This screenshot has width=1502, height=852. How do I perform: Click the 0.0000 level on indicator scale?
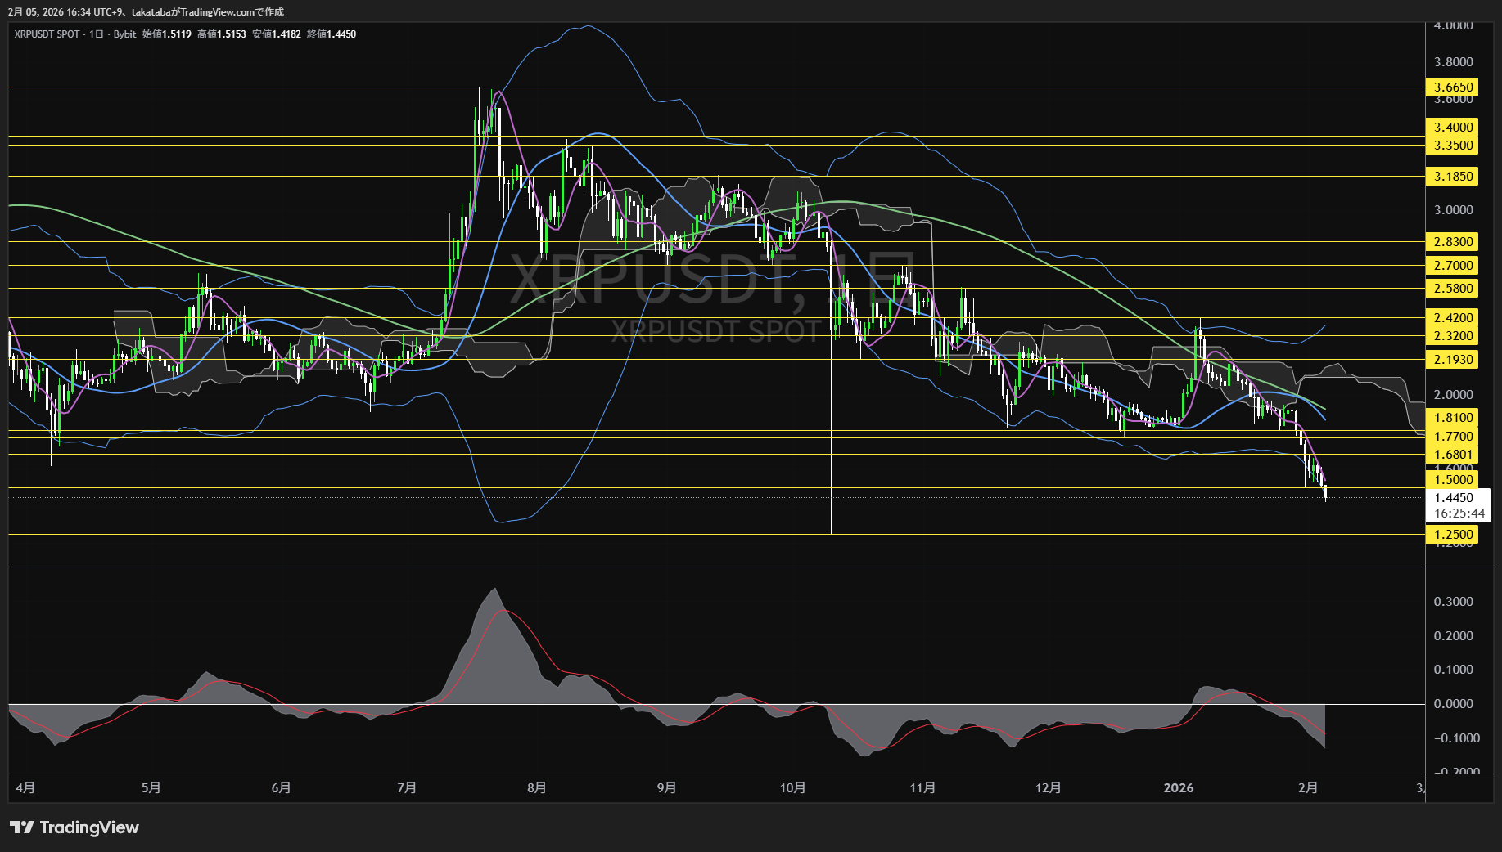tap(1453, 704)
